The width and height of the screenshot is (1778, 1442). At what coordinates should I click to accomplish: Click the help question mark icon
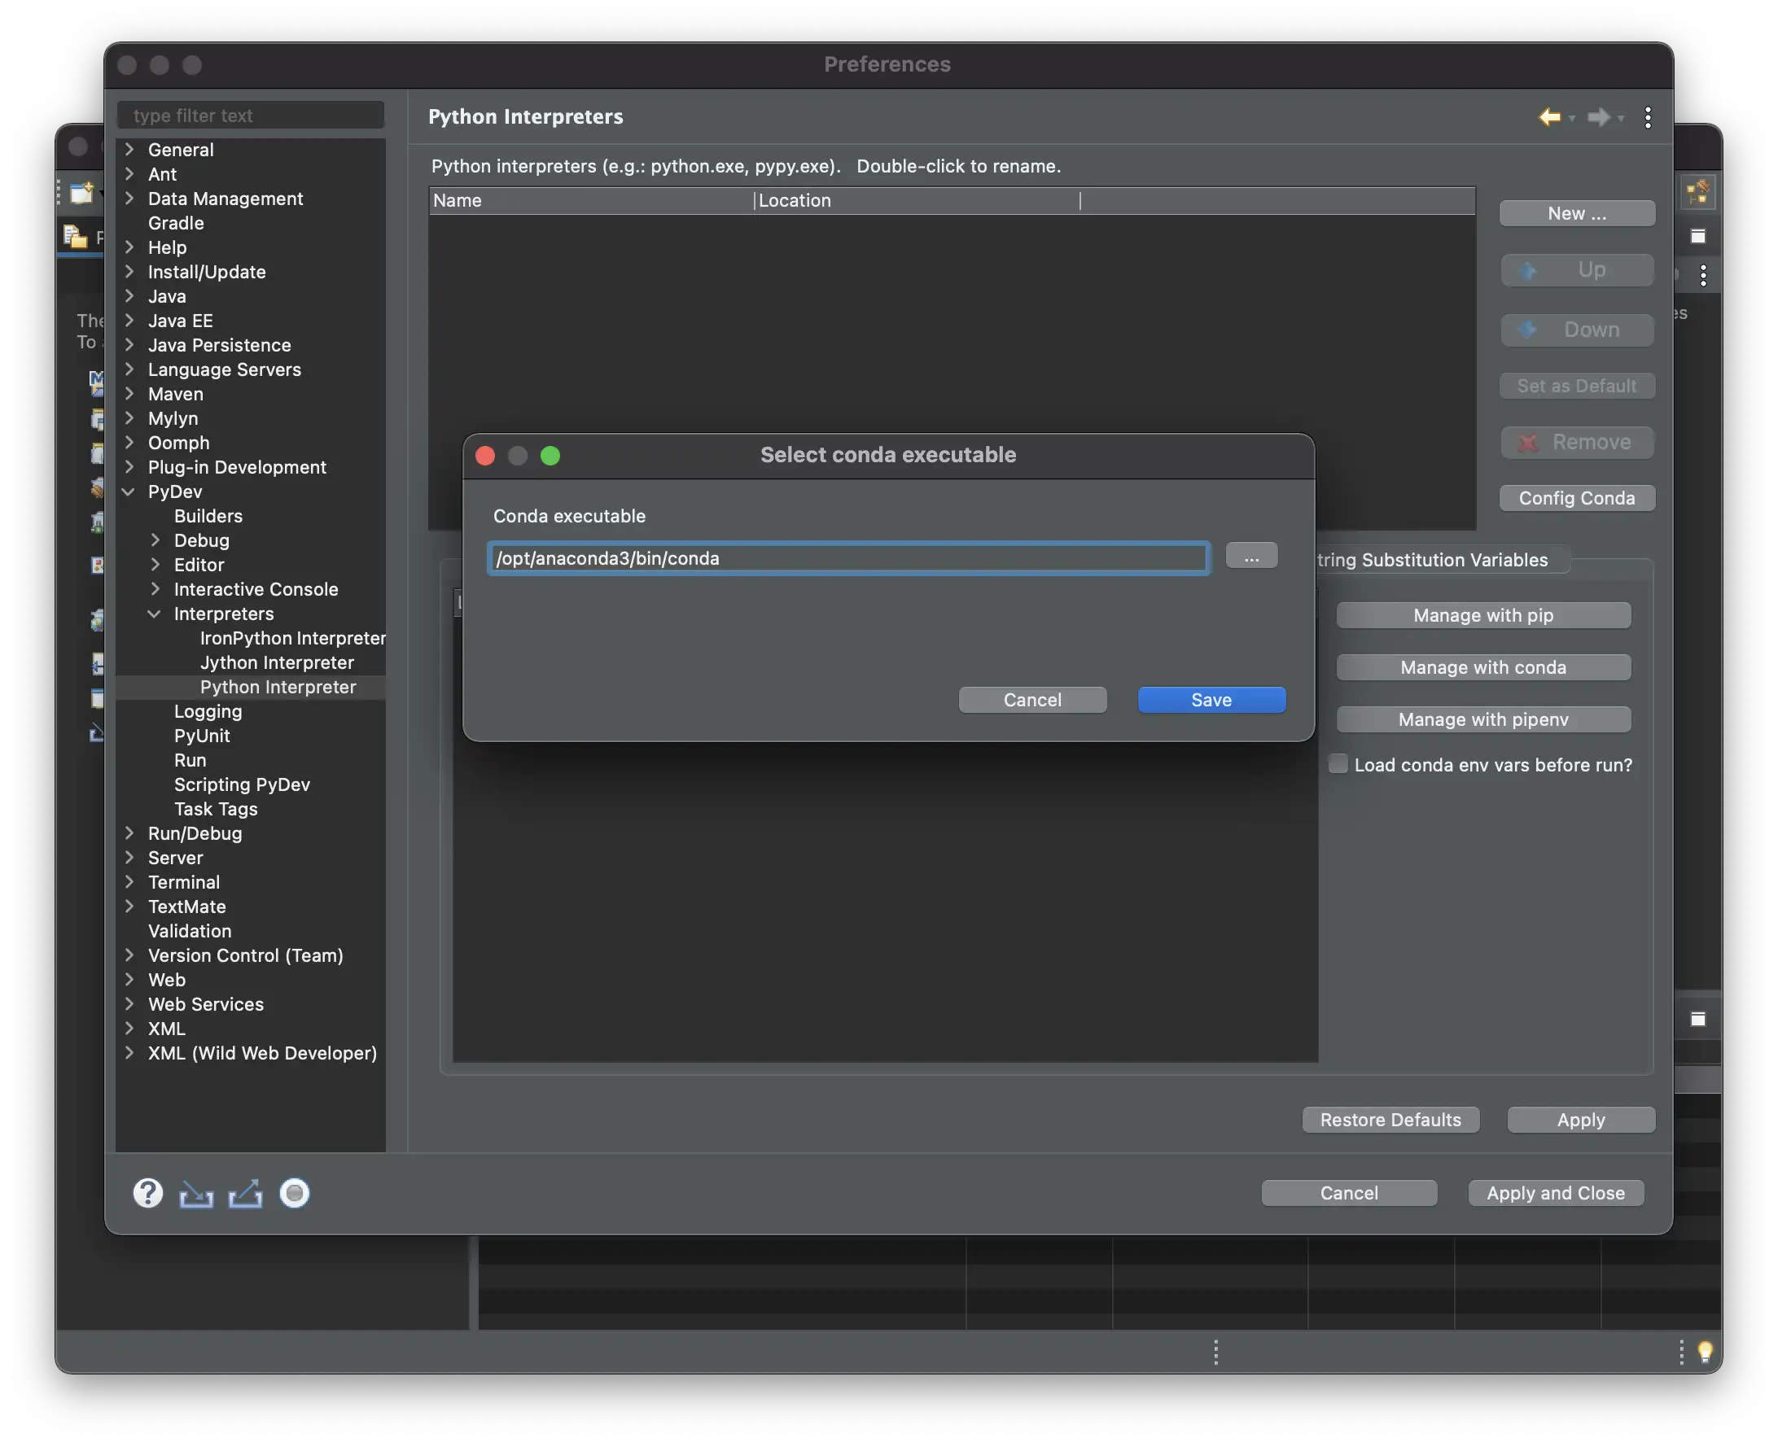[148, 1193]
